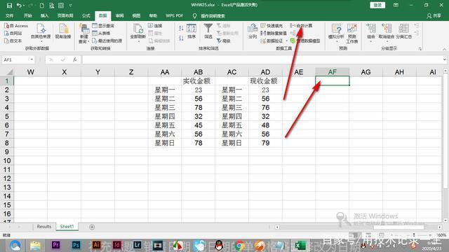Toggle the 筛选 (Filter) funnel

click(208, 31)
